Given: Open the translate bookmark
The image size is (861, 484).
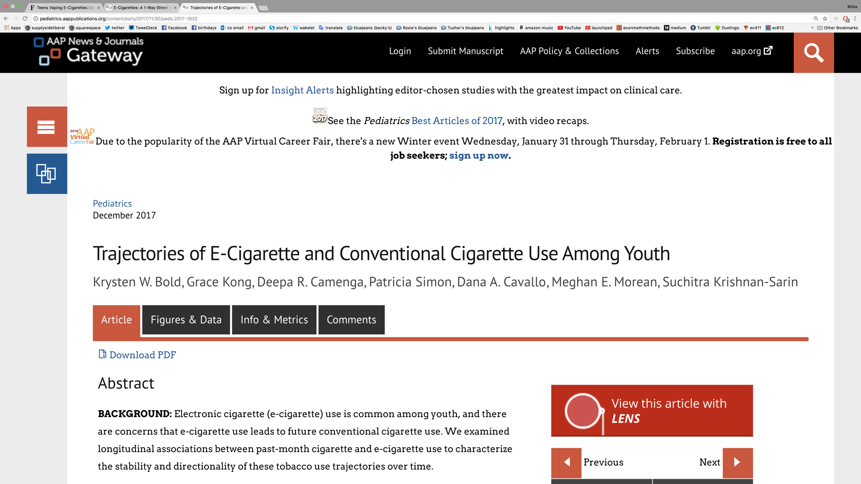Looking at the screenshot, I should click(x=331, y=28).
